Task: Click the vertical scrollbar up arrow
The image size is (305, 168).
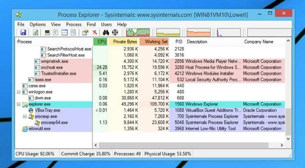Action: (288, 41)
